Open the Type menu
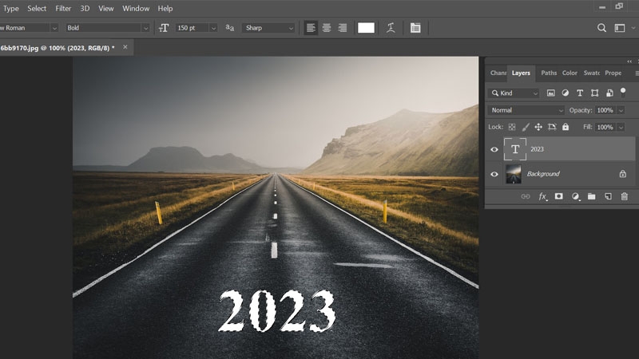 point(11,8)
